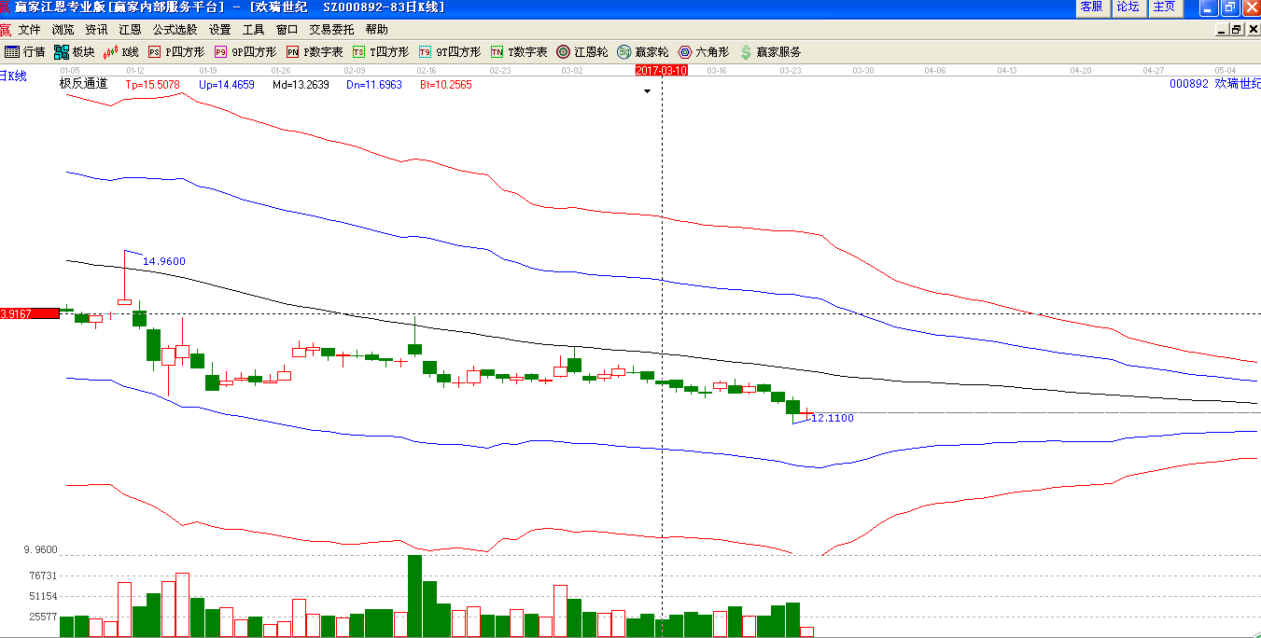The height and width of the screenshot is (638, 1261).
Task: Click the 14.9600 high price label
Action: [x=164, y=261]
